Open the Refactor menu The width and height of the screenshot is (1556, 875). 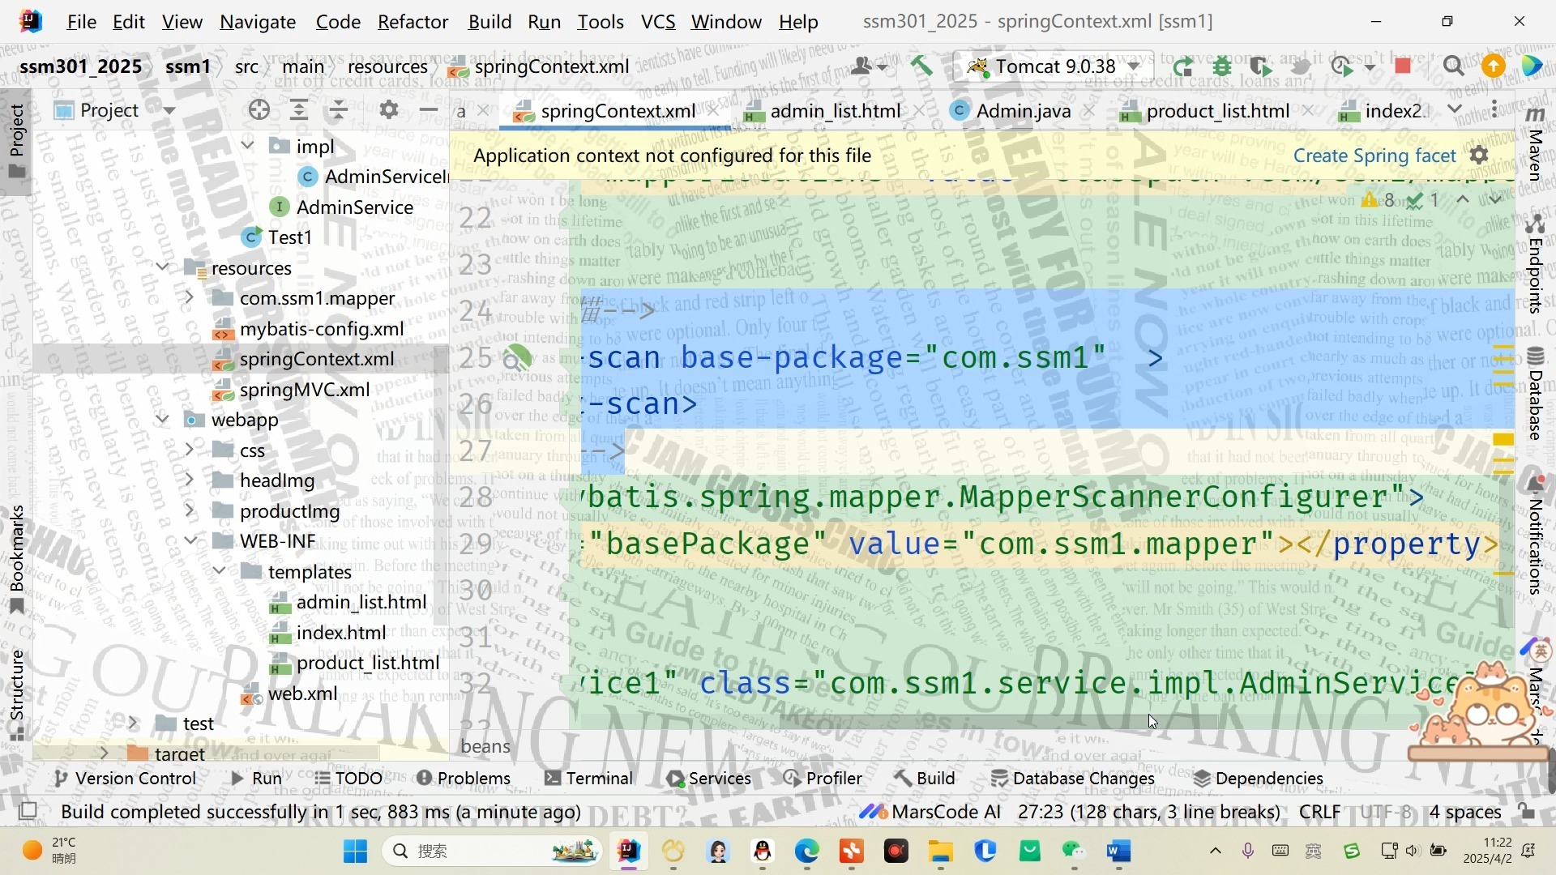[x=413, y=22]
